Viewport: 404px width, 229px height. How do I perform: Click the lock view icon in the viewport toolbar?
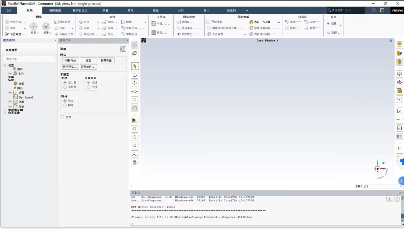tap(135, 162)
